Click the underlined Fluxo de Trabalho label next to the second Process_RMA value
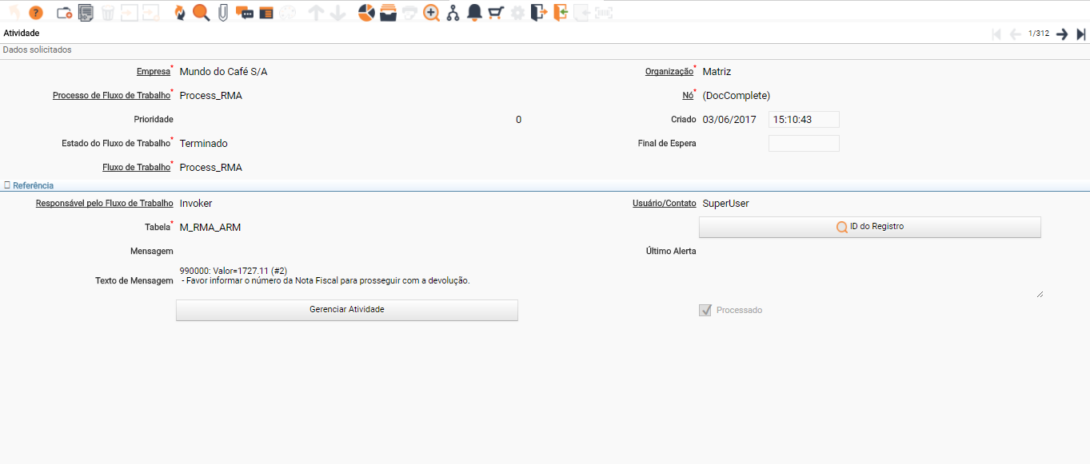The image size is (1090, 464). pyautogui.click(x=136, y=168)
